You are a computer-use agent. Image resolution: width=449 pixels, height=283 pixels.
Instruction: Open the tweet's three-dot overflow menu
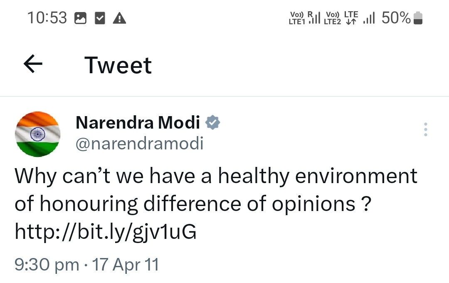425,130
